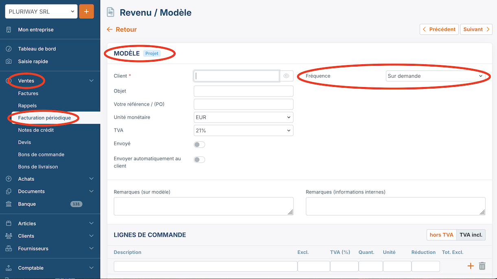497x279 pixels.
Task: Add order line with orange plus icon
Action: tap(471, 266)
